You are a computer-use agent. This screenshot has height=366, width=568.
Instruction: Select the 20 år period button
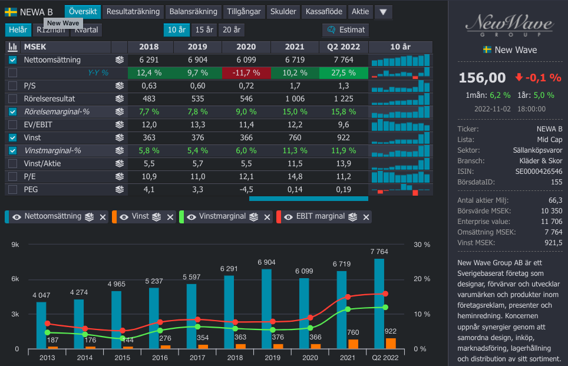pos(231,29)
